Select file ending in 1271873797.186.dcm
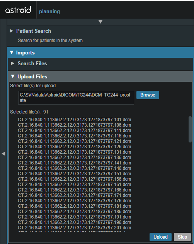Viewport: 194px width, 244px height. pyautogui.click(x=75, y=212)
